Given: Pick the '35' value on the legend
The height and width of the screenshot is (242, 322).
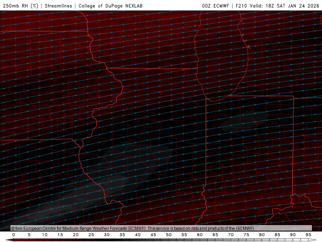Looking at the screenshot, I should pyautogui.click(x=122, y=235).
